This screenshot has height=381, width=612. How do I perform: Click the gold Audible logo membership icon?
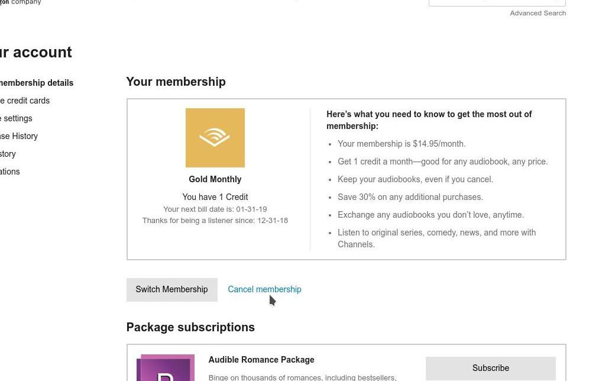215,138
